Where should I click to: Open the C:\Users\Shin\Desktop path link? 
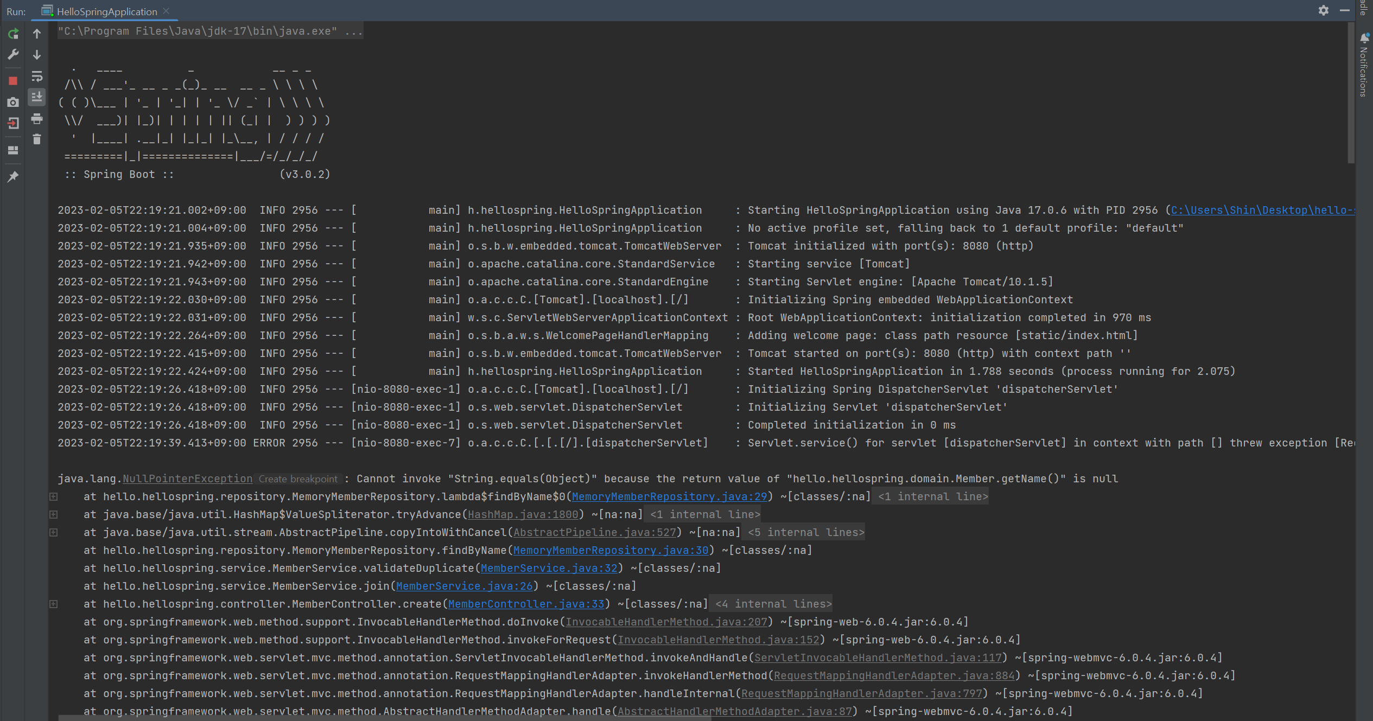click(1262, 210)
